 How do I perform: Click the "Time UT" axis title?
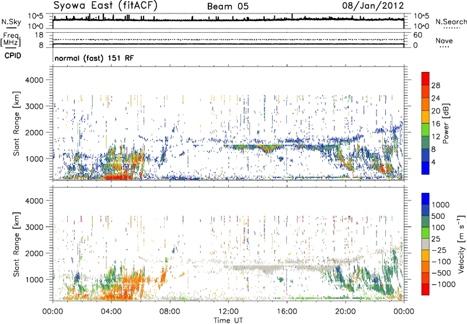click(228, 320)
